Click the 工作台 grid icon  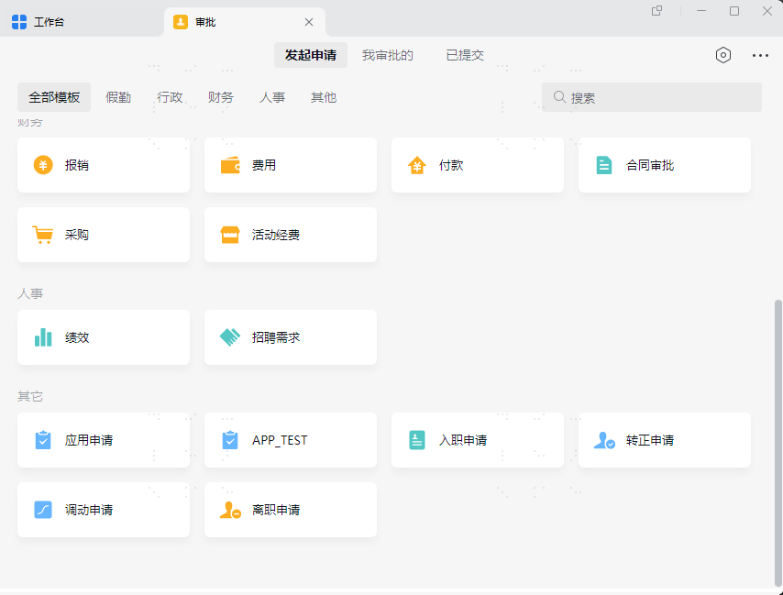point(19,22)
